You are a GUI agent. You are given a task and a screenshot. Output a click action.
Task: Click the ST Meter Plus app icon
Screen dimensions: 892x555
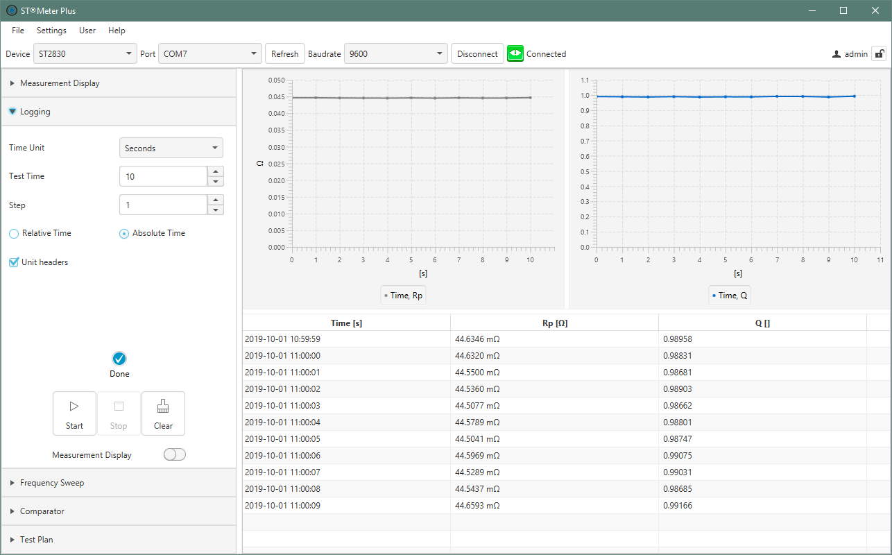[11, 10]
